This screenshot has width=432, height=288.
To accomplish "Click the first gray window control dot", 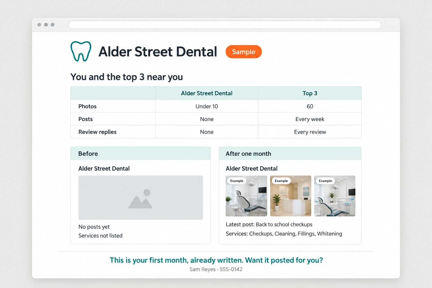I will pos(39,25).
